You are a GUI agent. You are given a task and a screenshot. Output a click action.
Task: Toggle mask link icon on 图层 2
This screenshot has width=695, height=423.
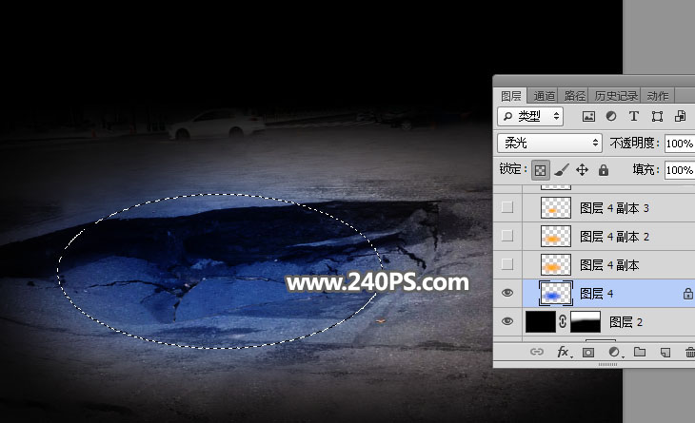tap(563, 321)
